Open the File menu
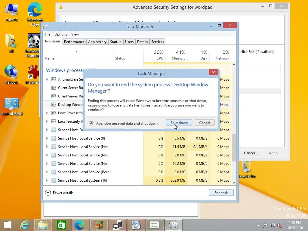308x231 pixels. pyautogui.click(x=48, y=34)
